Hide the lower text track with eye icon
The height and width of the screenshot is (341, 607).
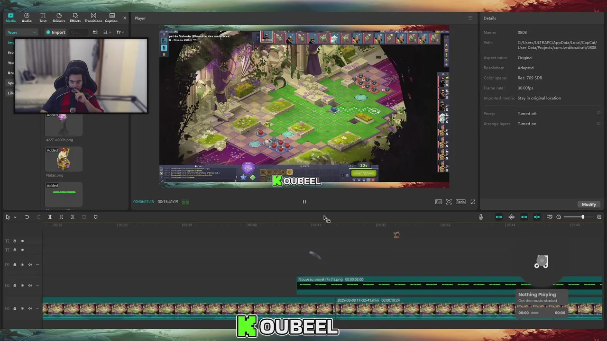(x=22, y=250)
